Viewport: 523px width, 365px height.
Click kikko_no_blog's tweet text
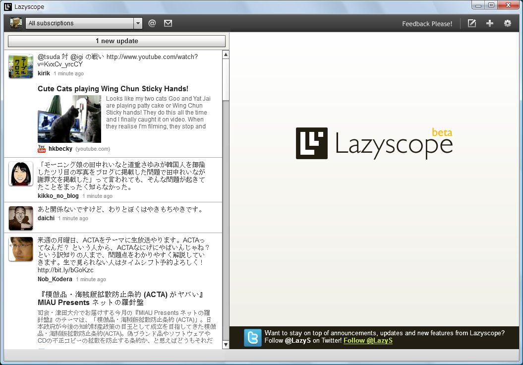click(121, 176)
